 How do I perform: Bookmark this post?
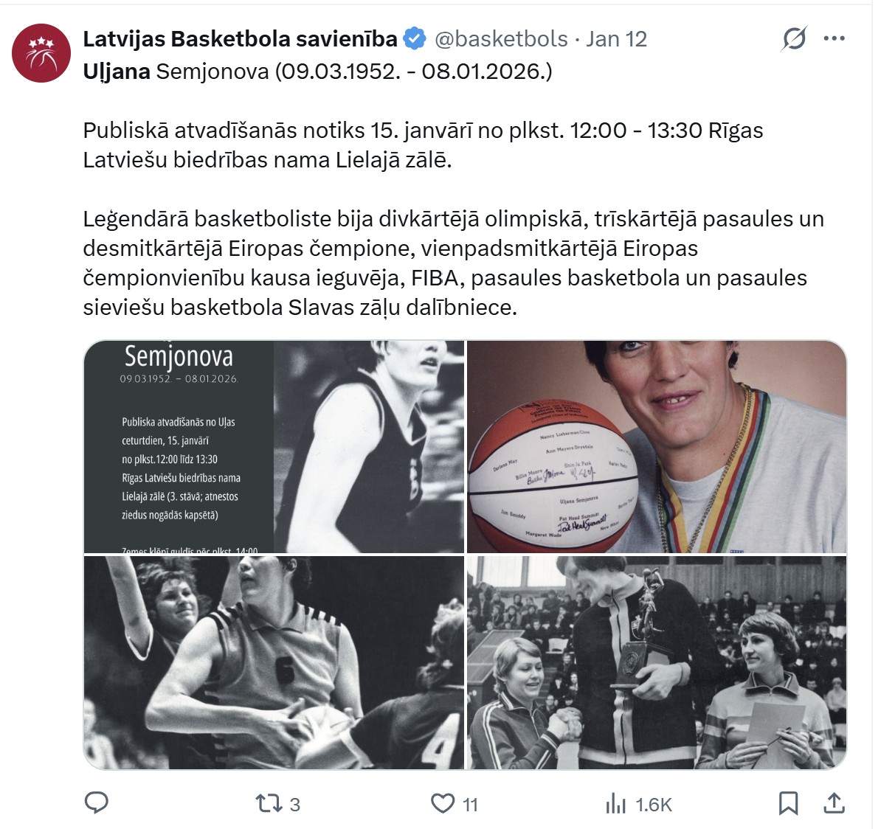pos(788,803)
